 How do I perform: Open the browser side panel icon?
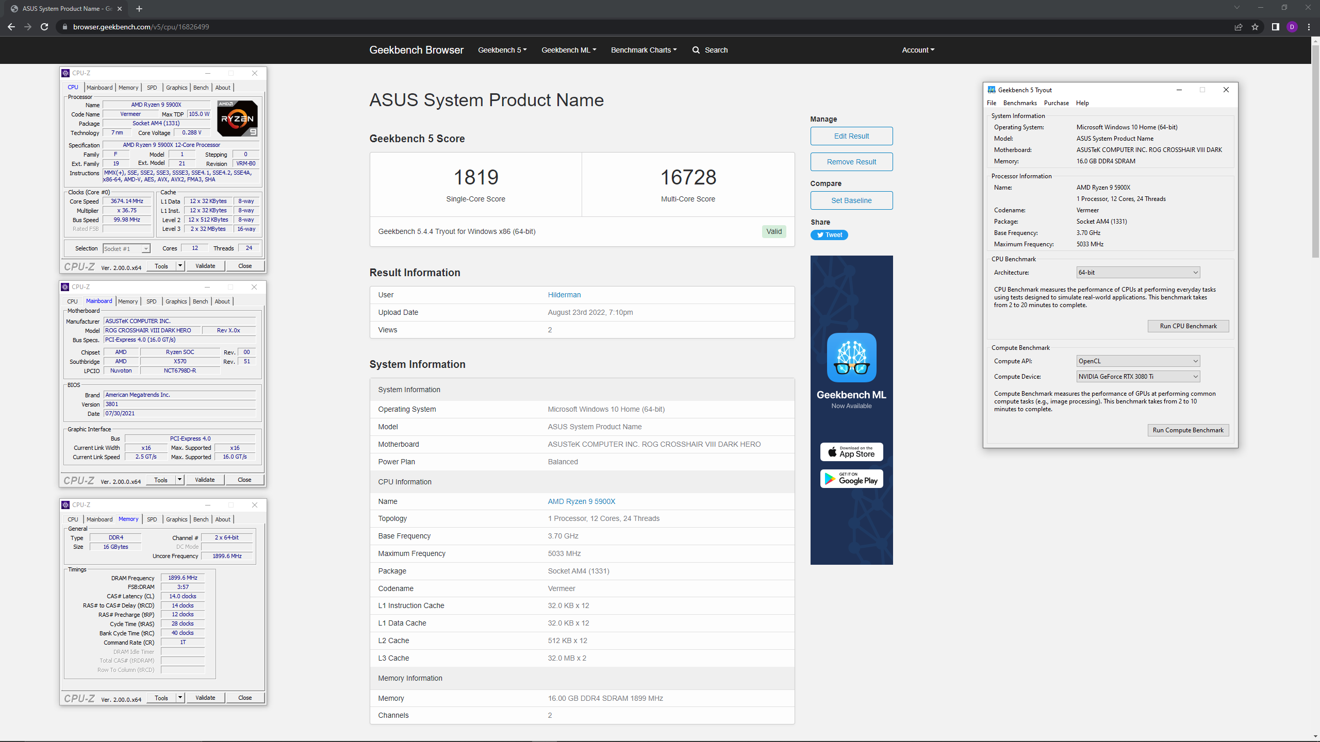pos(1275,27)
